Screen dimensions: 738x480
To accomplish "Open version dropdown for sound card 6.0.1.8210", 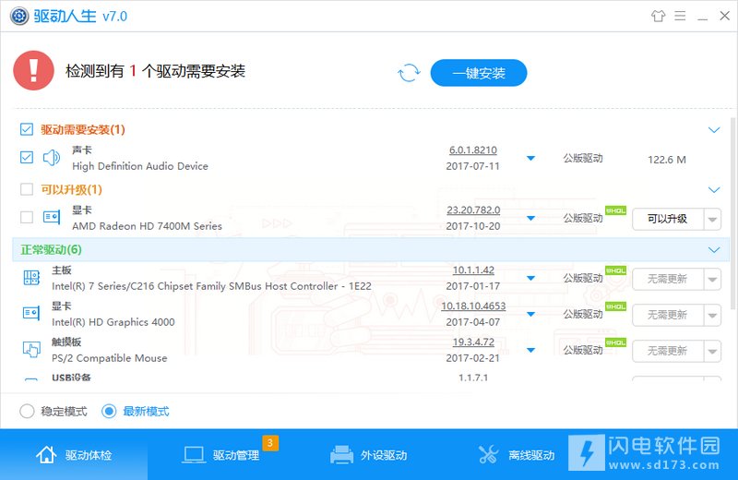I will 530,158.
